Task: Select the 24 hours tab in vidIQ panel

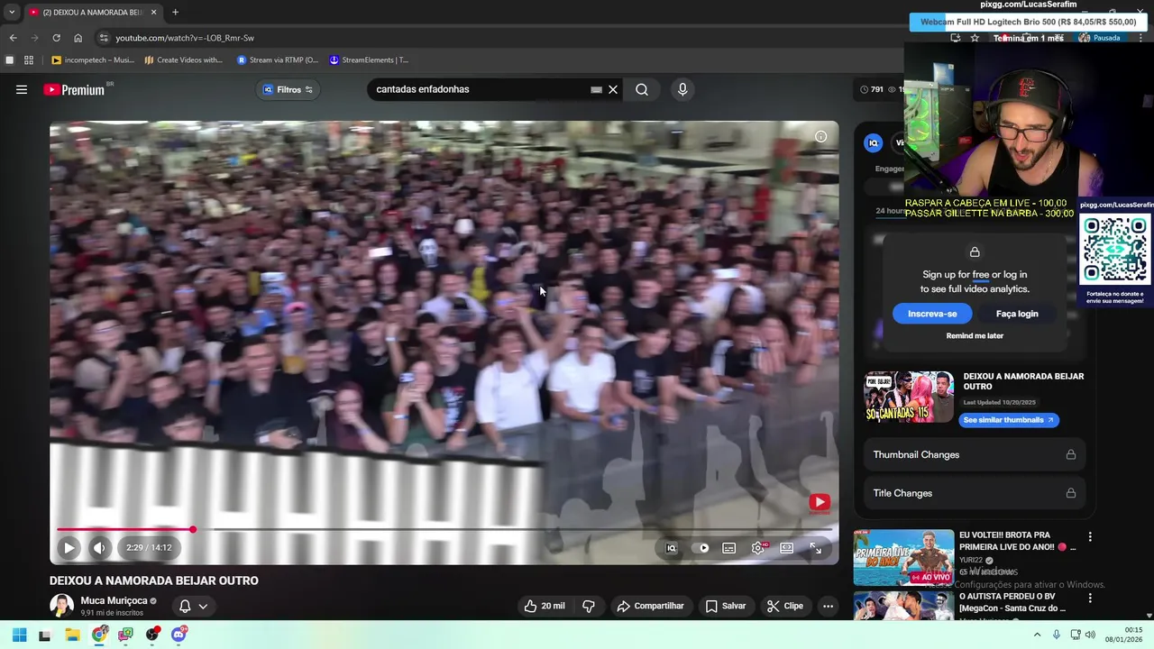Action: point(890,211)
